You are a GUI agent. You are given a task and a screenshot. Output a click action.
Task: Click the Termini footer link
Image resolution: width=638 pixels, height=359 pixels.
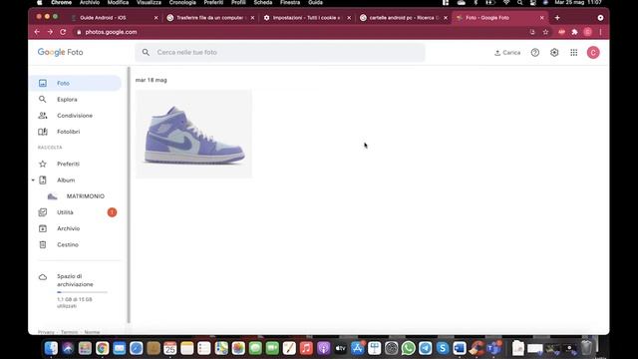tap(69, 332)
